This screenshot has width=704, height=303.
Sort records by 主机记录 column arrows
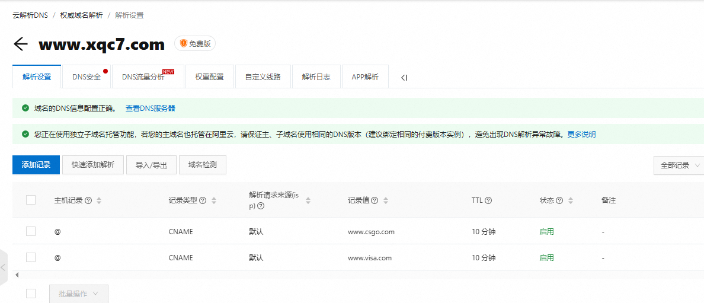99,200
